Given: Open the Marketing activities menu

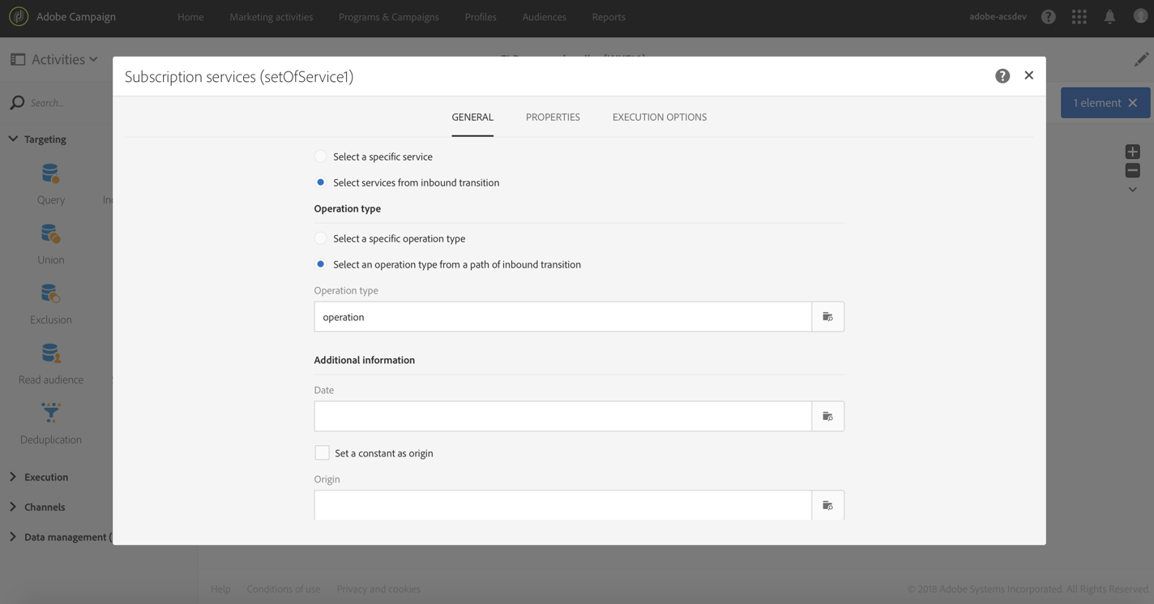Looking at the screenshot, I should tap(271, 17).
